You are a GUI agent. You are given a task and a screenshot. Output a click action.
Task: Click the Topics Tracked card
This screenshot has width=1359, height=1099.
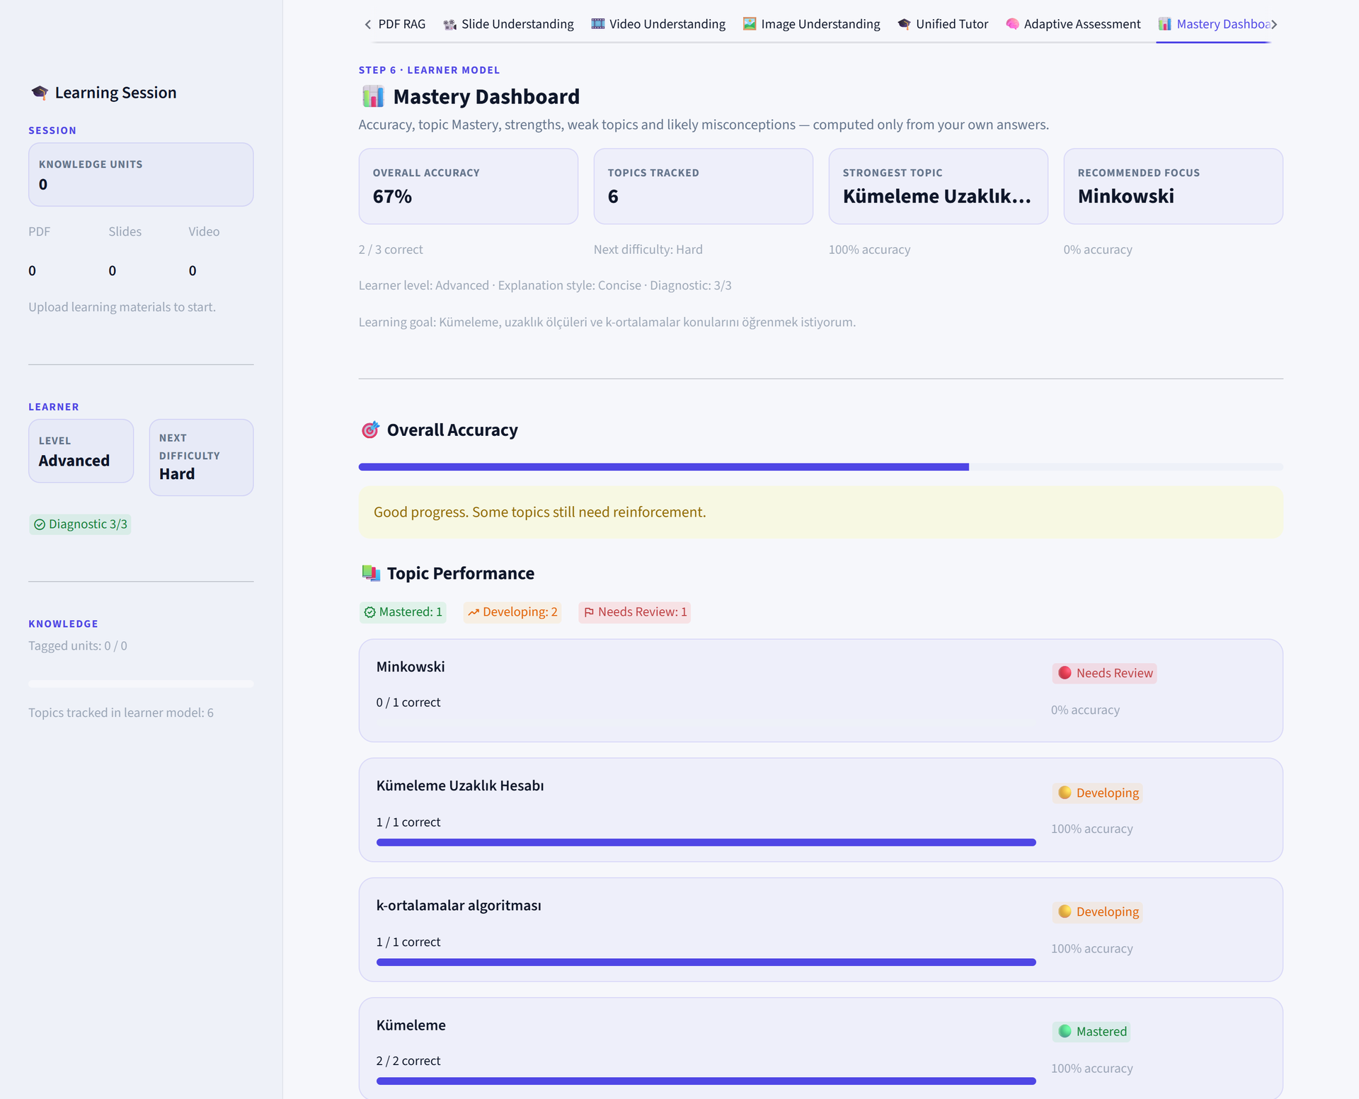coord(704,186)
